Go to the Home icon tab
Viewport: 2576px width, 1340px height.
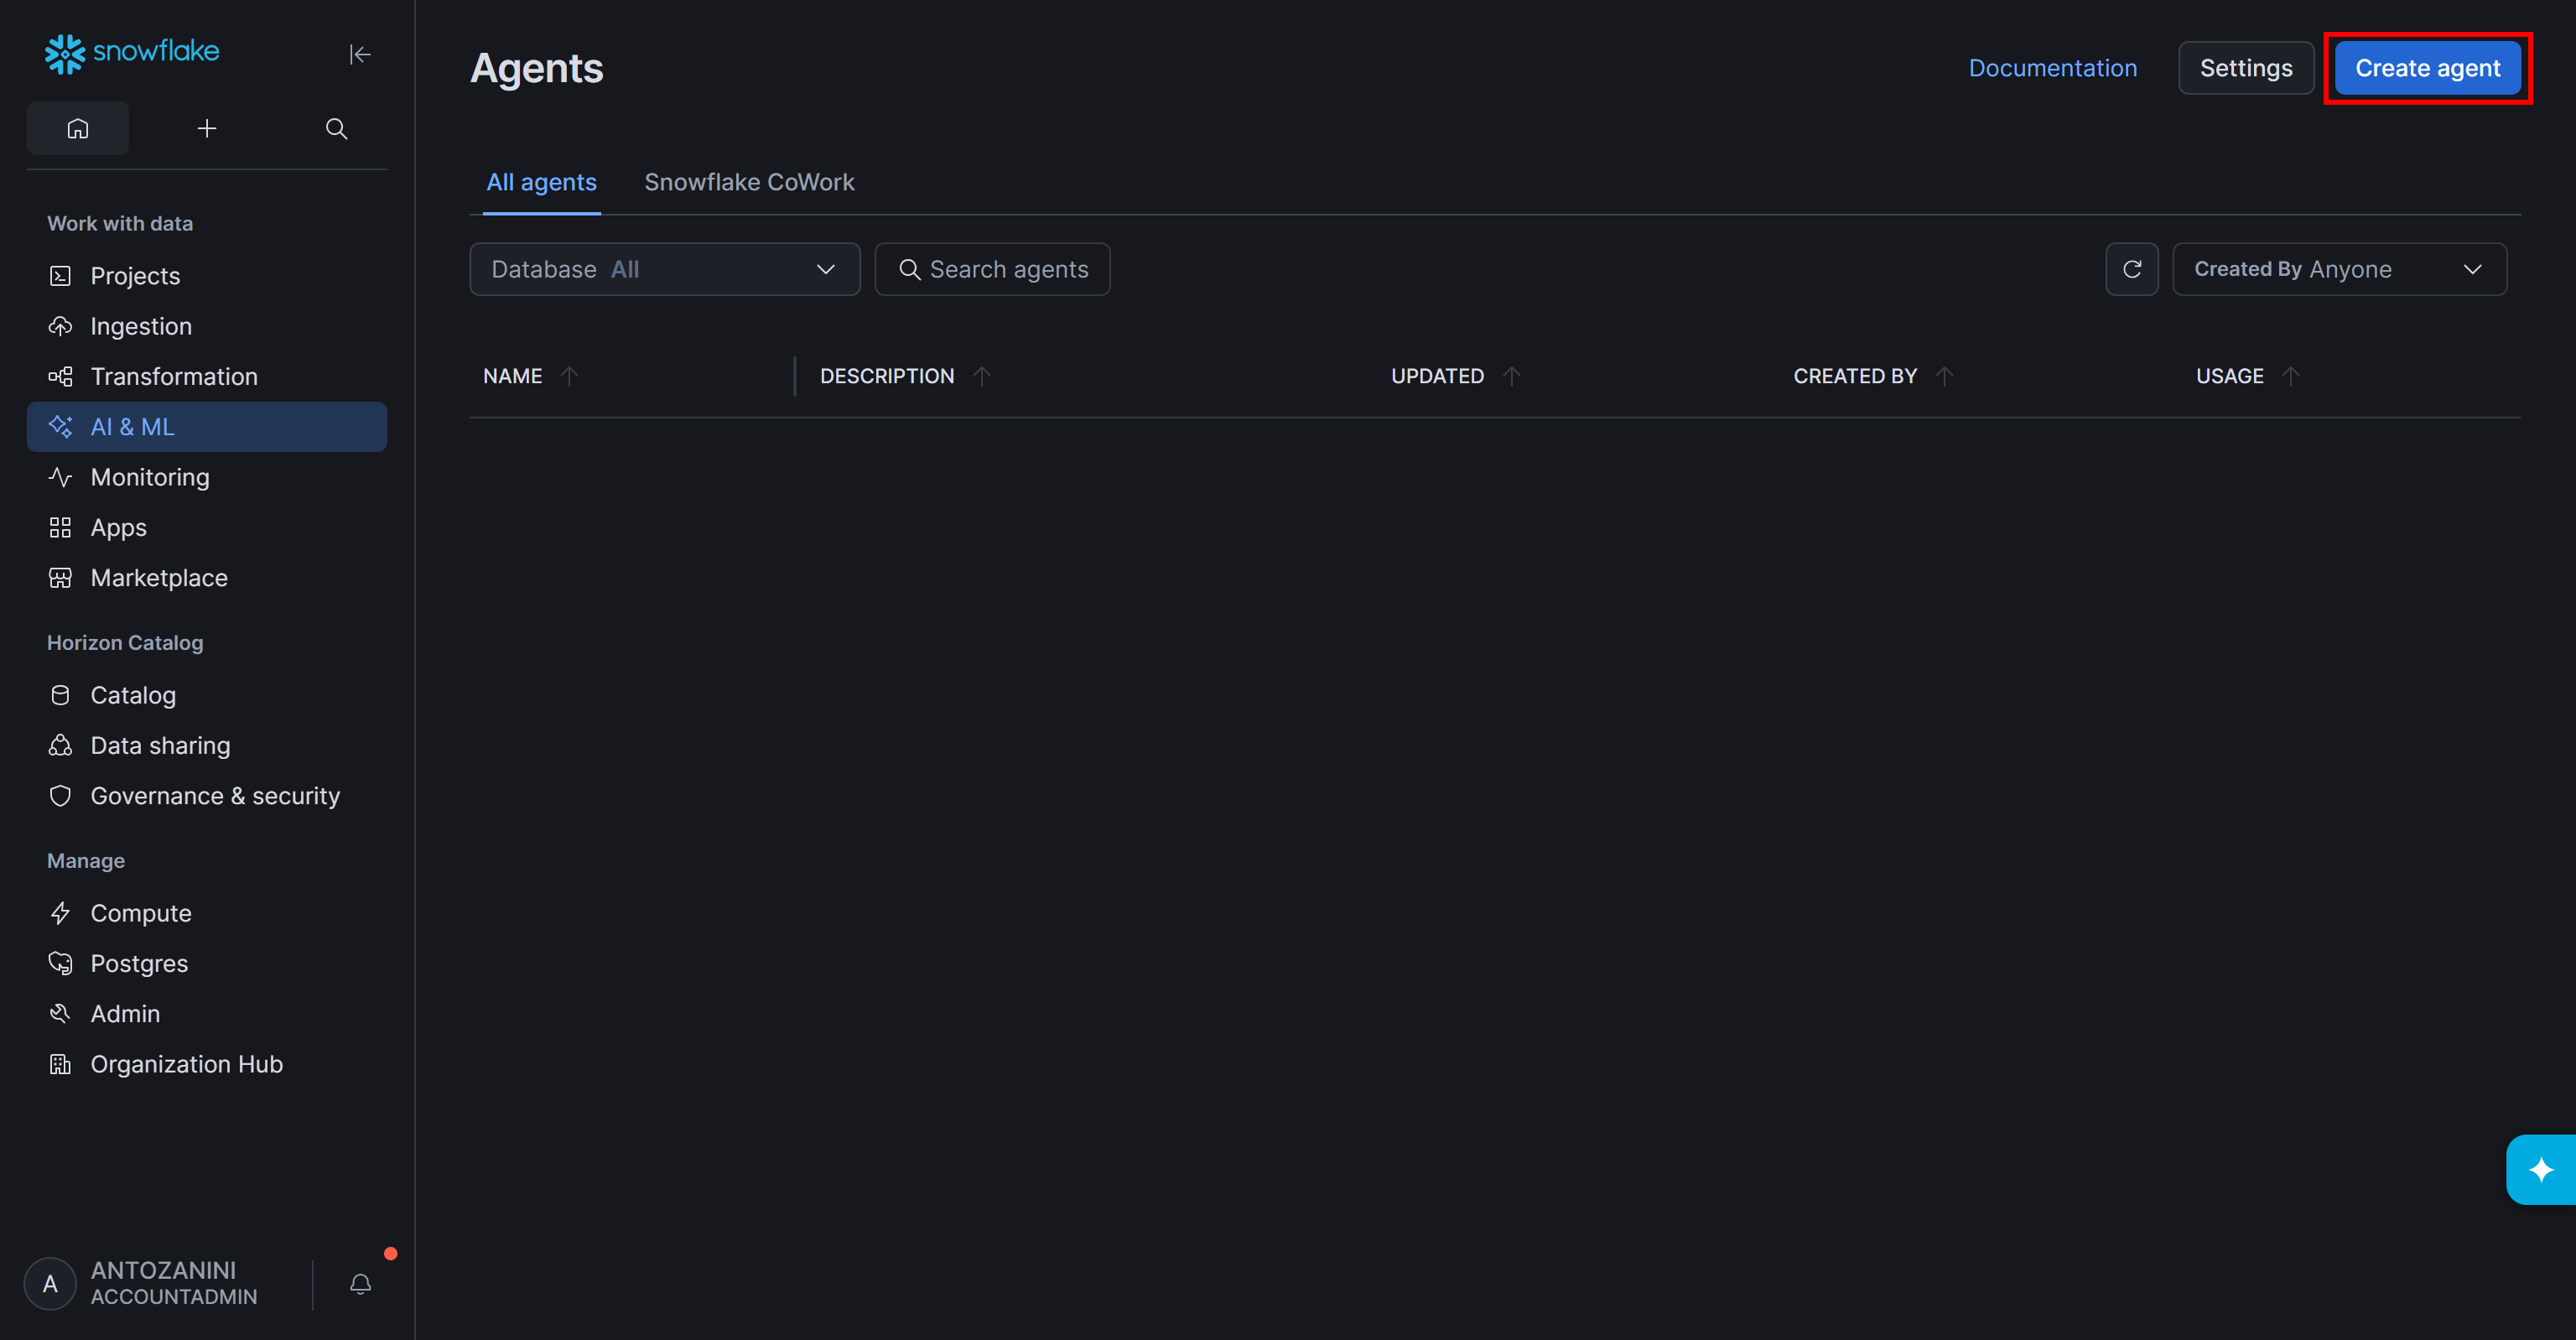coord(78,128)
